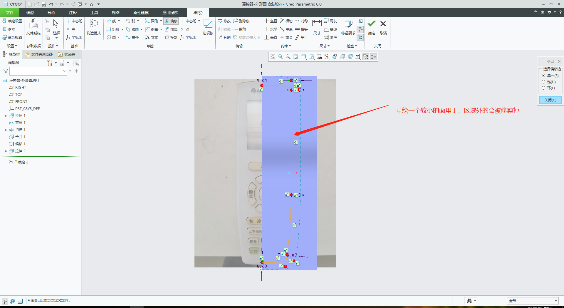Switch to the 分析 ribbon tab
The height and width of the screenshot is (308, 564).
click(51, 13)
